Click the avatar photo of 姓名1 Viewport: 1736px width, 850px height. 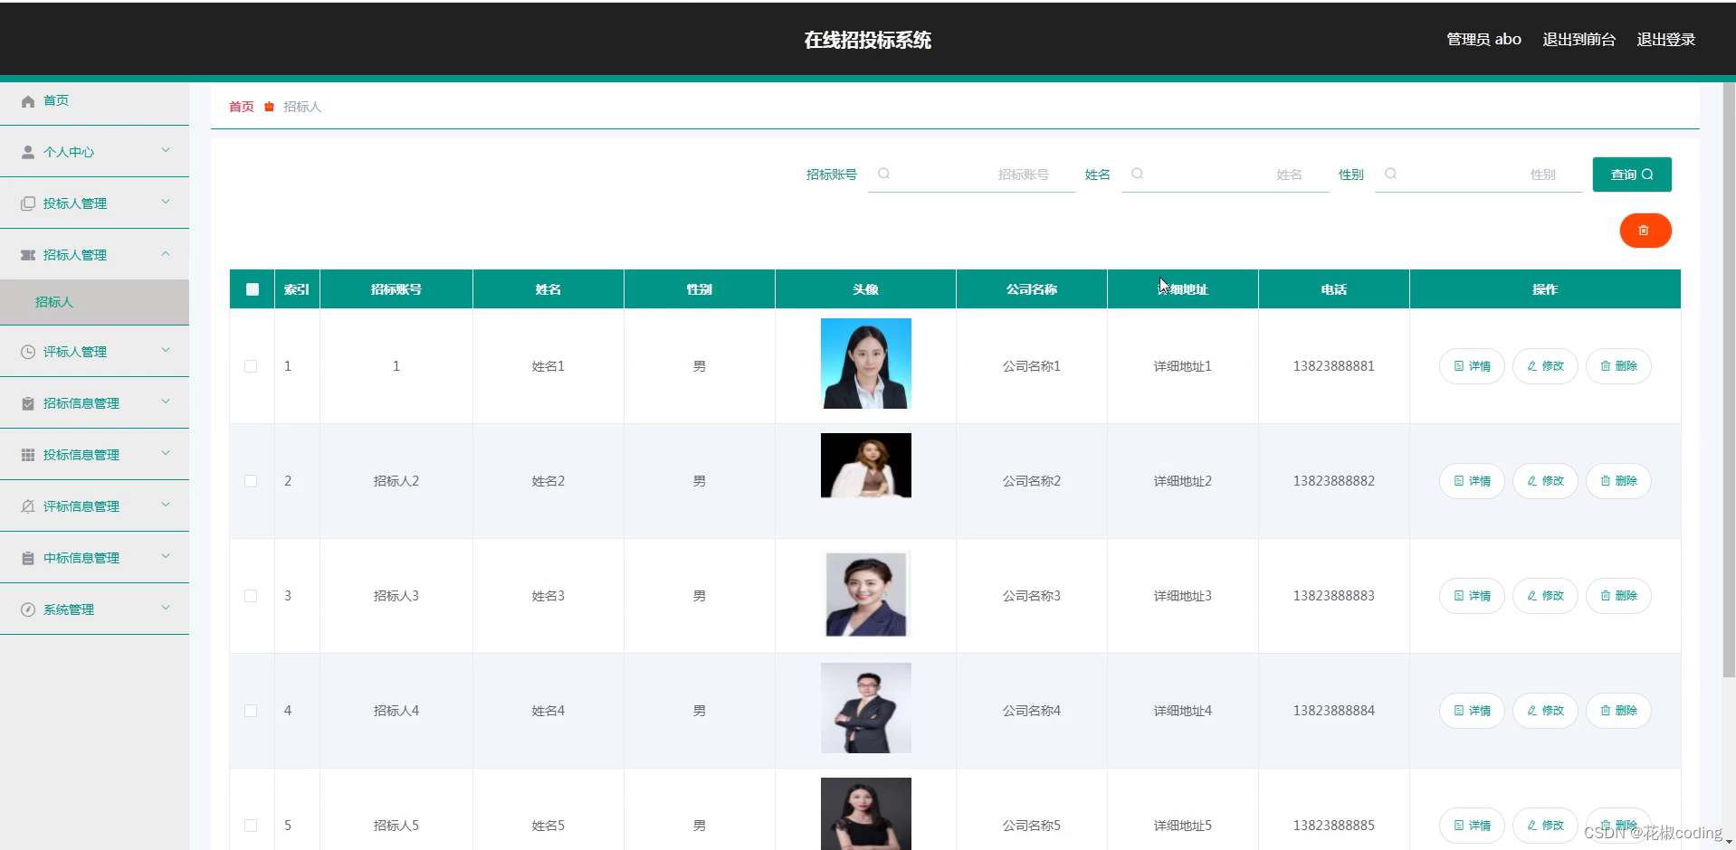[x=866, y=364]
